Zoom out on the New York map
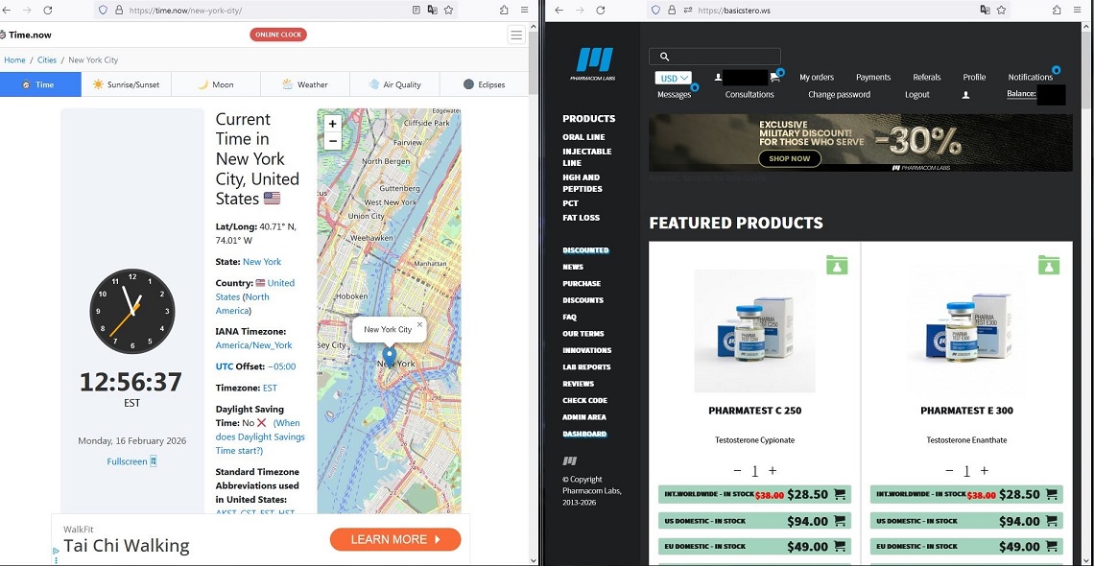This screenshot has height=566, width=1094. [333, 141]
